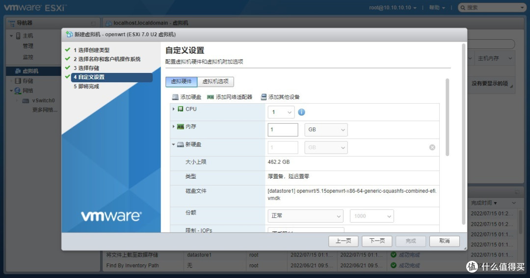
Task: Remove the new hard disk with X icon
Action: click(x=432, y=147)
